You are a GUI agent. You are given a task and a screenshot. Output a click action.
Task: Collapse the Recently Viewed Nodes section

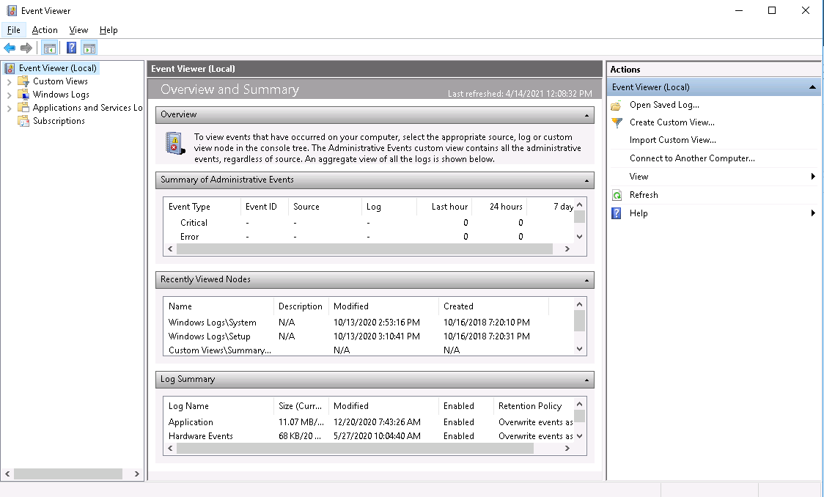point(586,280)
